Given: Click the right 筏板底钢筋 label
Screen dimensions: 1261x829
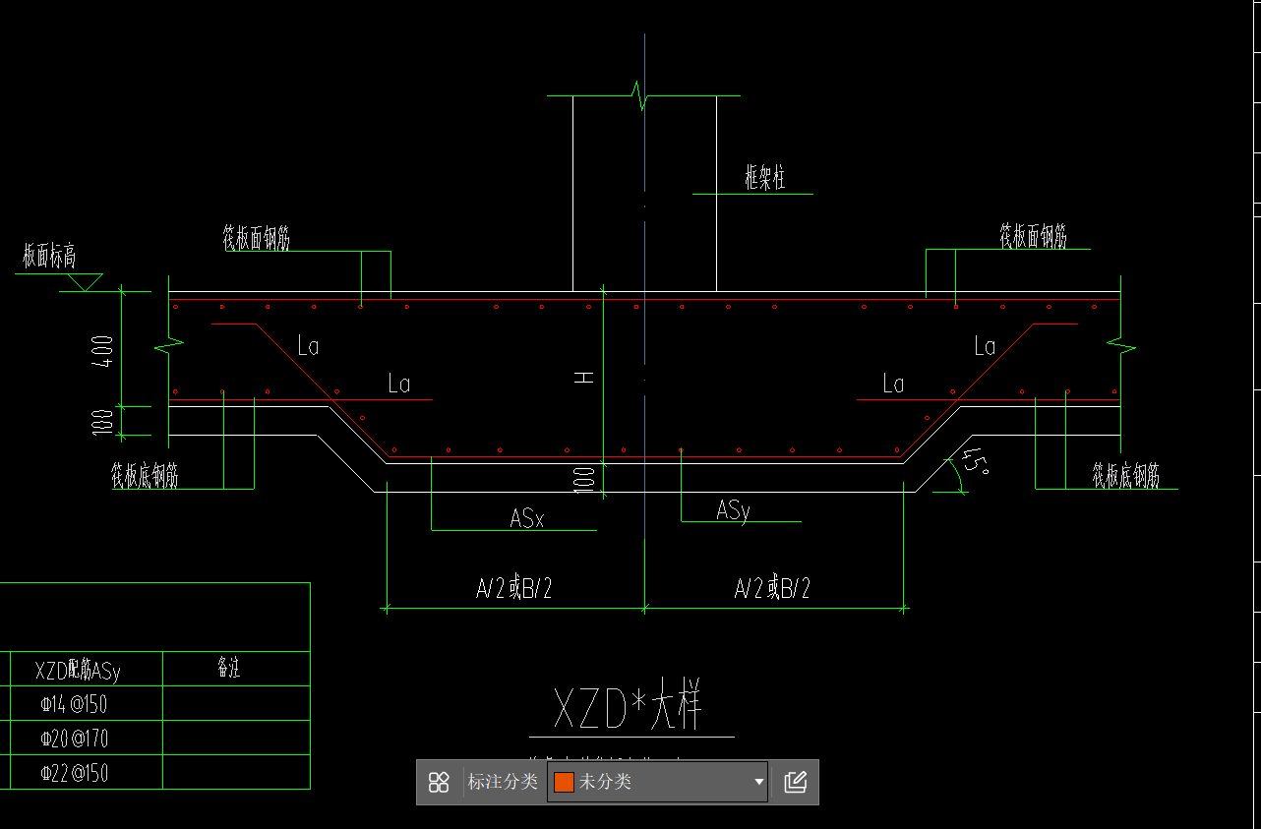Looking at the screenshot, I should (1125, 475).
